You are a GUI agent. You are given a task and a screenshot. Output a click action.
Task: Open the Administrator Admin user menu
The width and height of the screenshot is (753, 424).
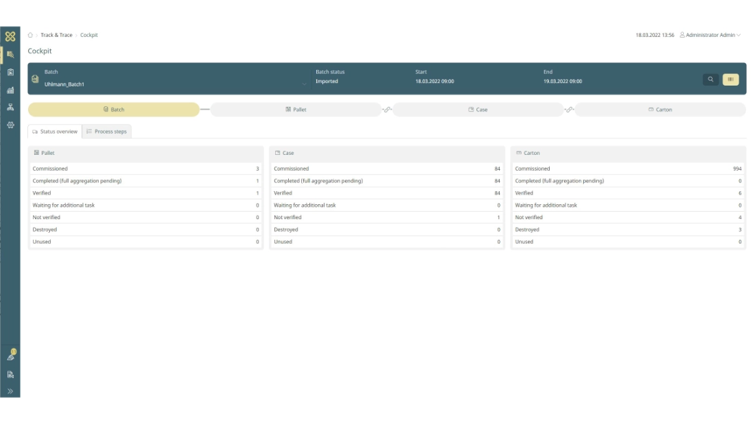click(710, 35)
